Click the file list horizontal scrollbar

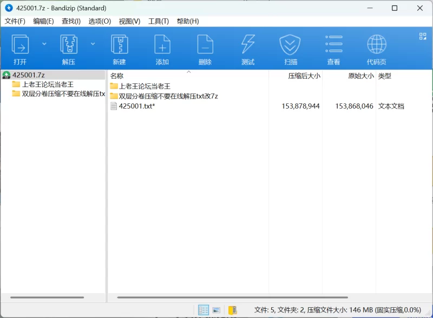232,297
